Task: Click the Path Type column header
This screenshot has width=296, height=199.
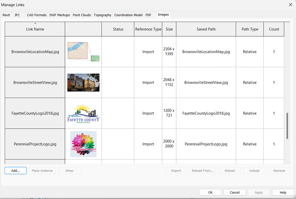Action: pyautogui.click(x=250, y=29)
